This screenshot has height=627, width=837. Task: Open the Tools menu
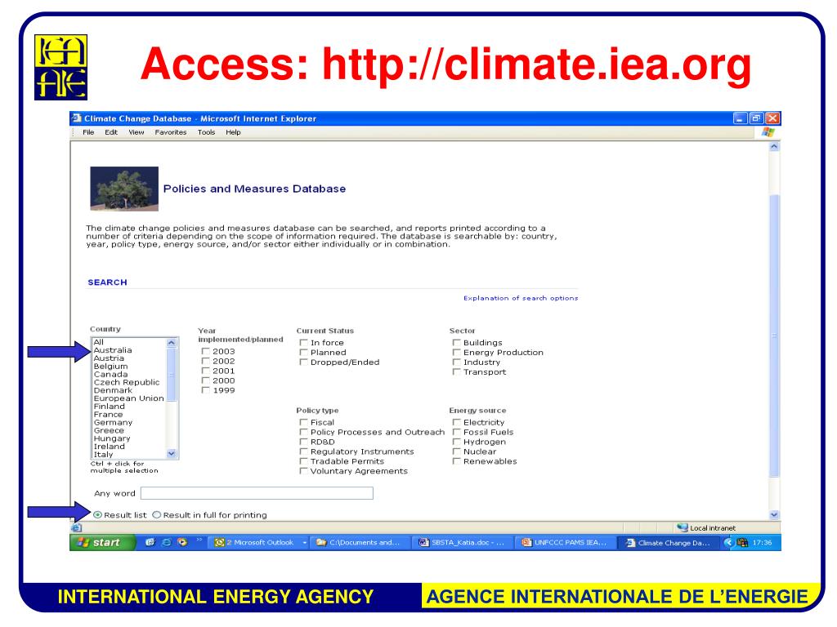click(206, 132)
